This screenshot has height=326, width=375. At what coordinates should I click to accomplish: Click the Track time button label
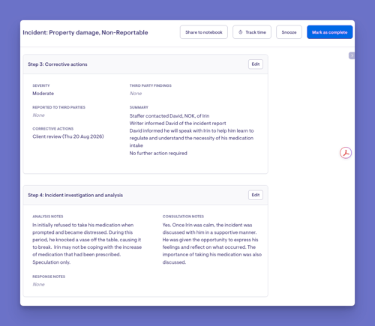[x=256, y=32]
